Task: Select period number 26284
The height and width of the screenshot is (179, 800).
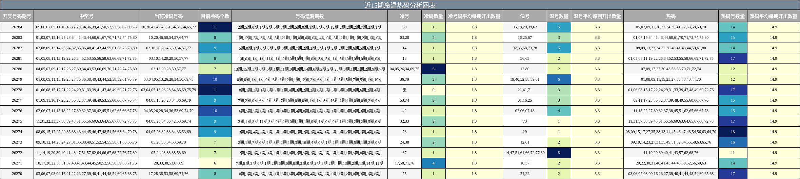Action: point(17,27)
